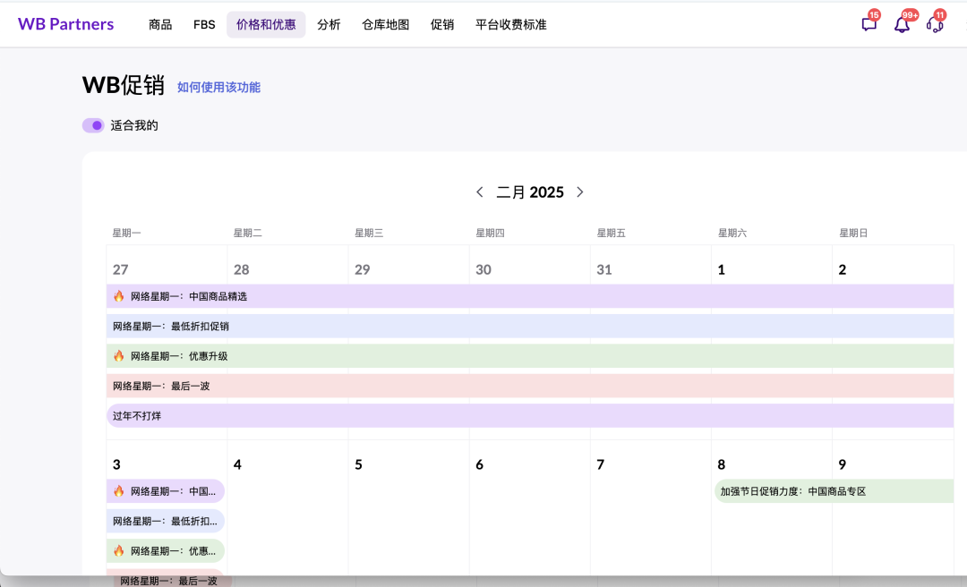
Task: Open the chat messages icon
Action: point(869,25)
